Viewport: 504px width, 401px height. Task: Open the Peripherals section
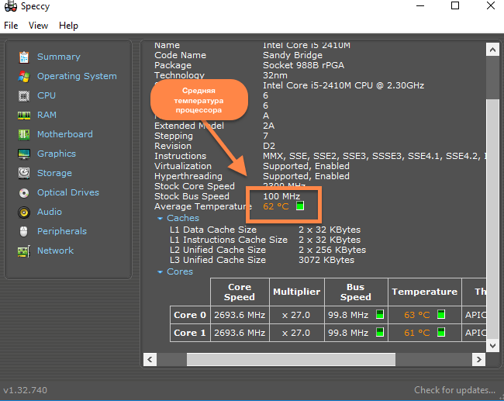[x=62, y=231]
